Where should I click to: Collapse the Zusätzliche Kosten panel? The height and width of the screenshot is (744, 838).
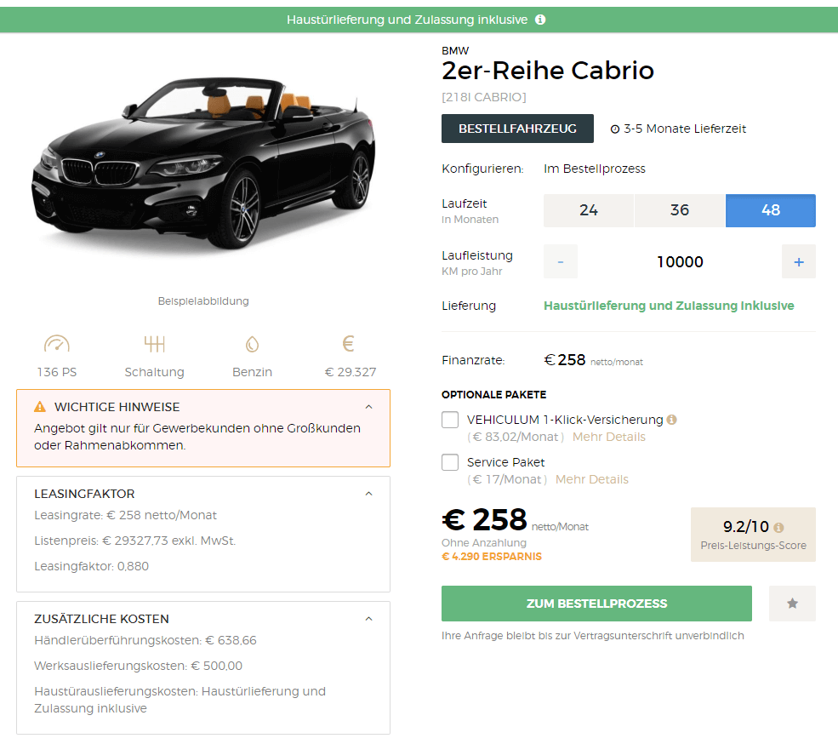coord(368,619)
